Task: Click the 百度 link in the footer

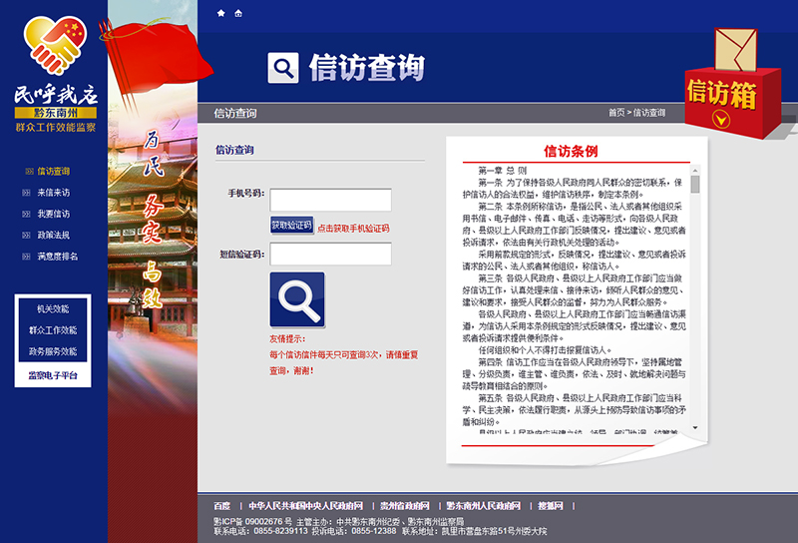Action: tap(221, 506)
